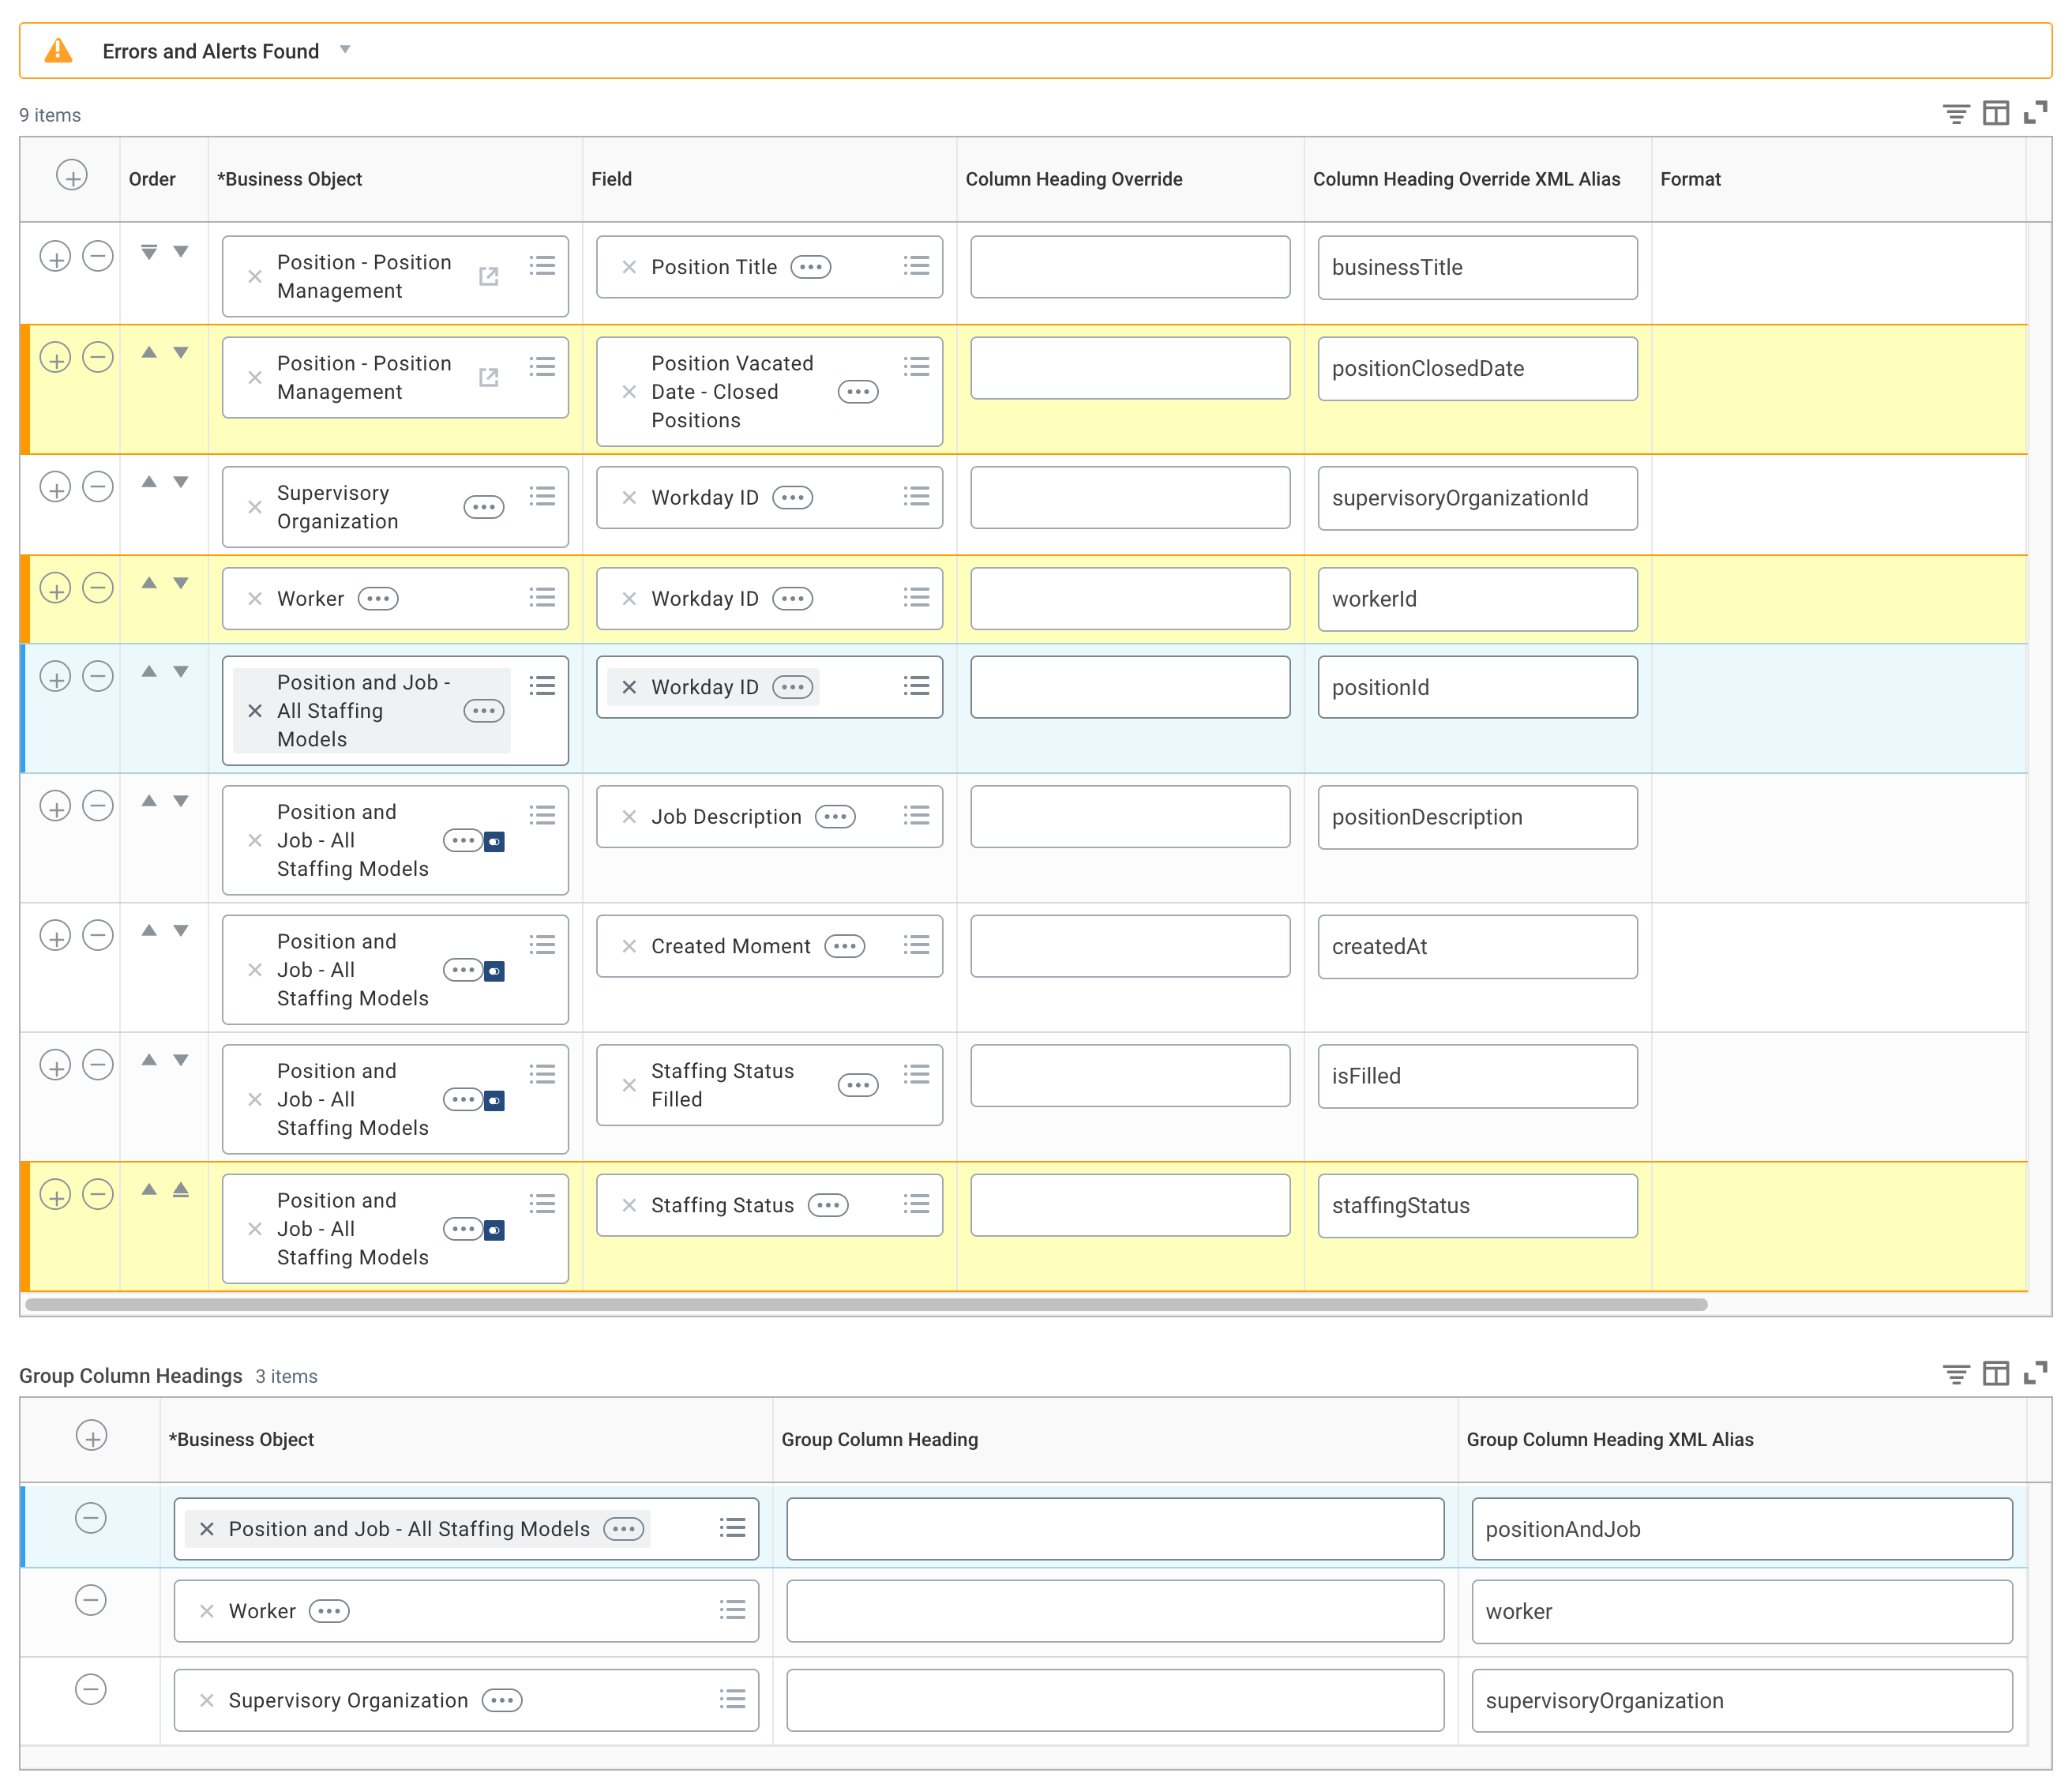Click the createdAt XML alias field
This screenshot has width=2072, height=1788.
pyautogui.click(x=1477, y=947)
